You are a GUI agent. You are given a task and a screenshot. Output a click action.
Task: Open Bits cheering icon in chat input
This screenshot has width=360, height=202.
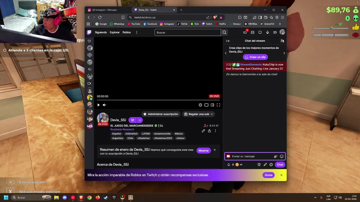pyautogui.click(x=276, y=156)
